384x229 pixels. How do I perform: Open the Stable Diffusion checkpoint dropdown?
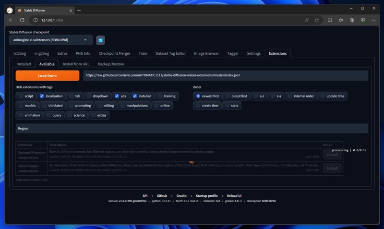coord(51,40)
